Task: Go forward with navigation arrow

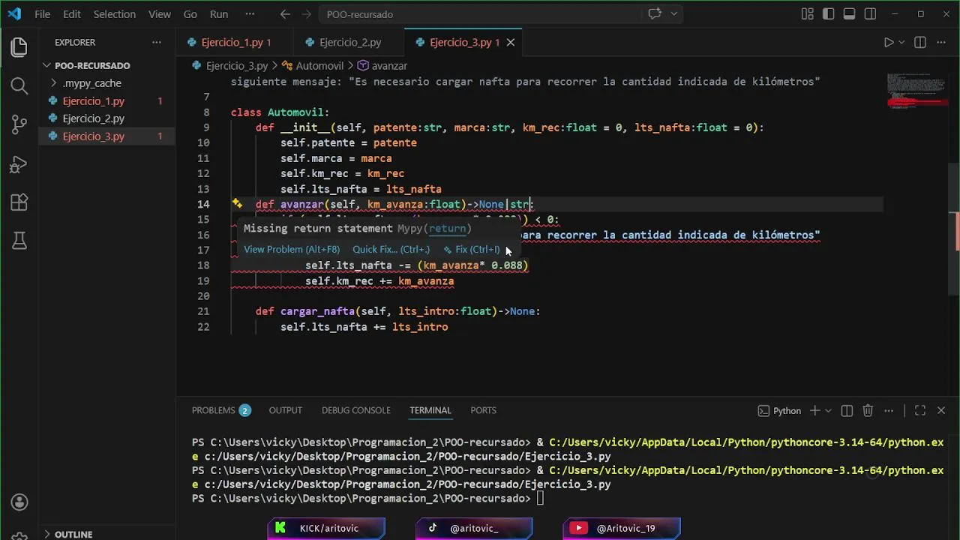Action: (306, 14)
